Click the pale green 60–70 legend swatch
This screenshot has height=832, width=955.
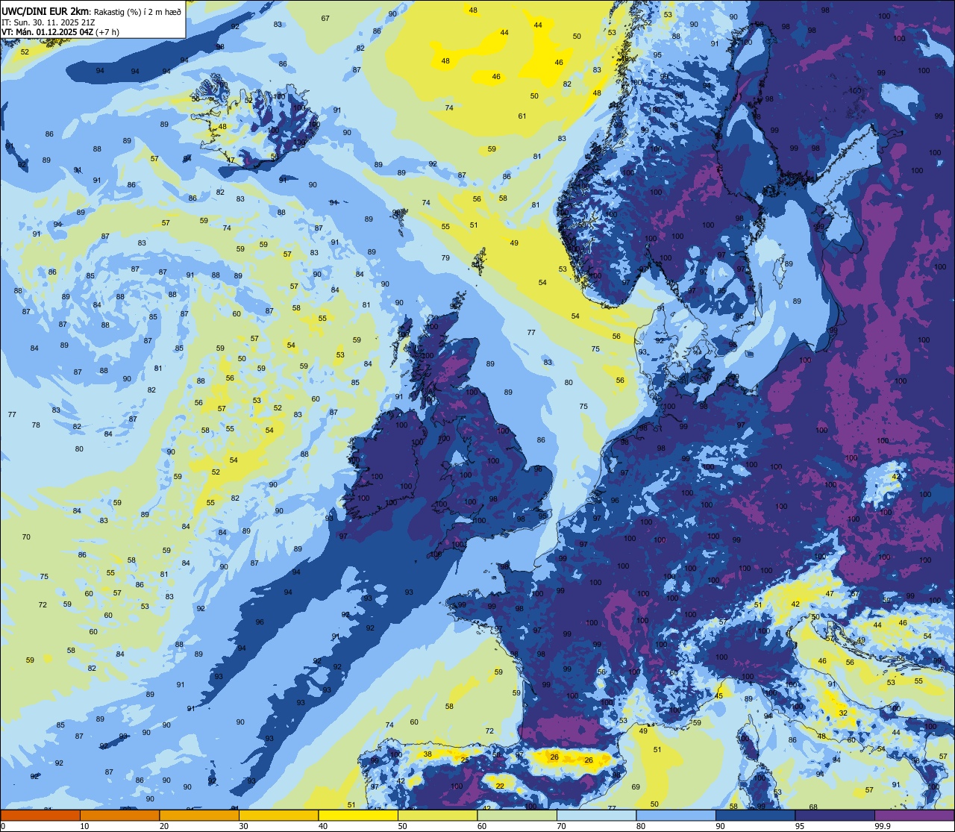pyautogui.click(x=517, y=815)
